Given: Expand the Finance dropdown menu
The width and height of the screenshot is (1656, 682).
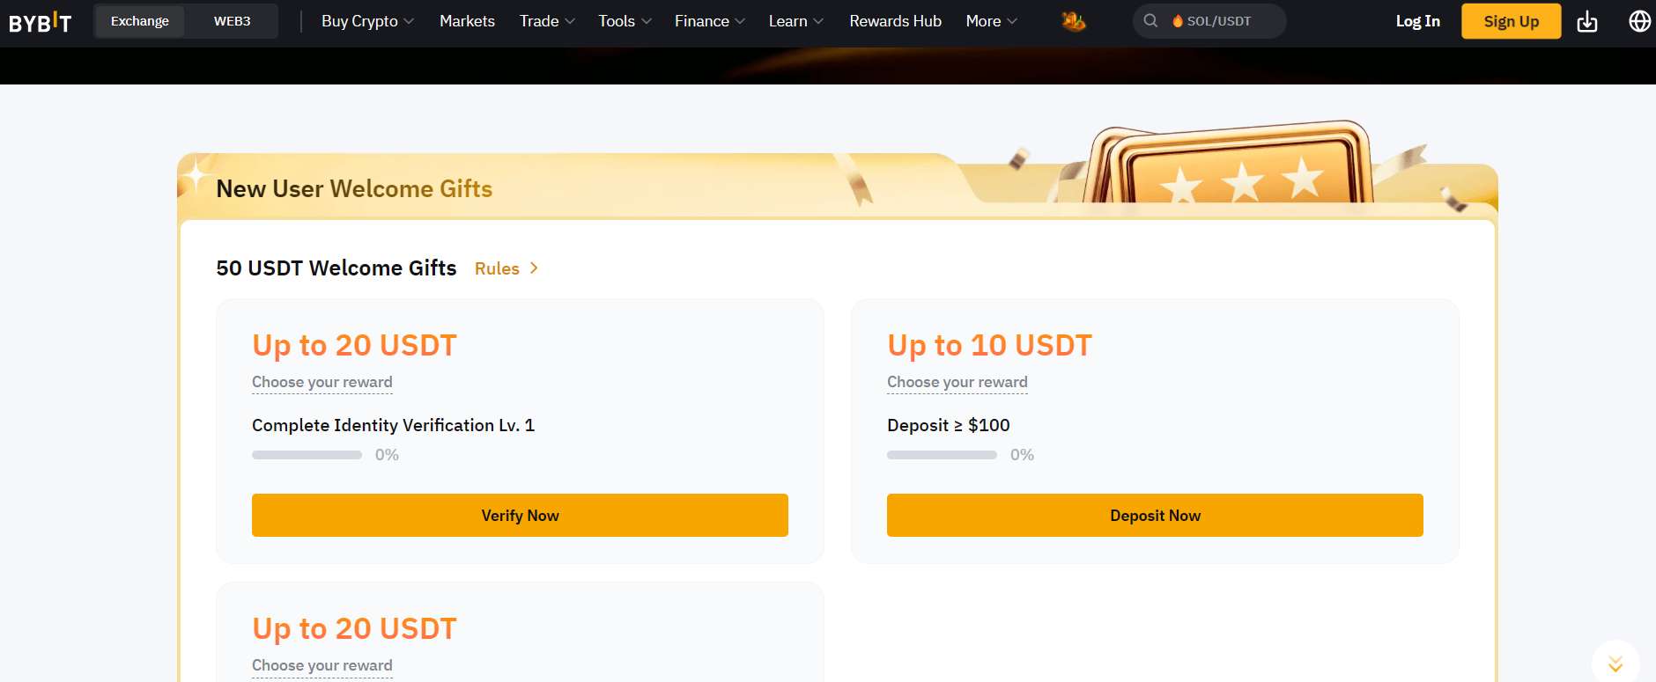Looking at the screenshot, I should 710,21.
